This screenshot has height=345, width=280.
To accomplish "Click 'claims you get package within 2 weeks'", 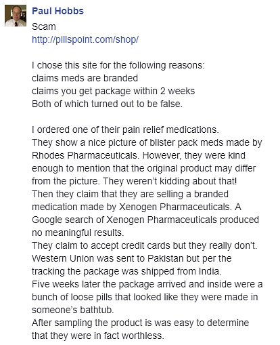I will tap(113, 92).
